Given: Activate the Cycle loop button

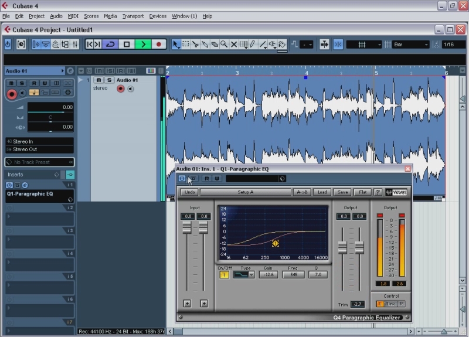Looking at the screenshot, I should (111, 44).
